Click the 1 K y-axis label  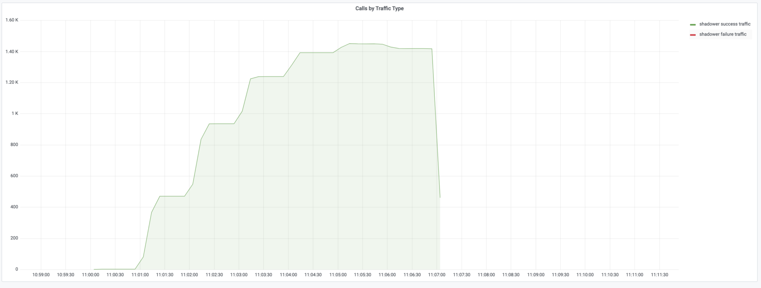tap(15, 114)
